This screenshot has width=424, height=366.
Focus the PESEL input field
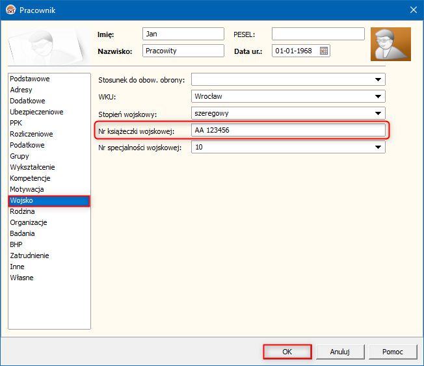pos(318,34)
